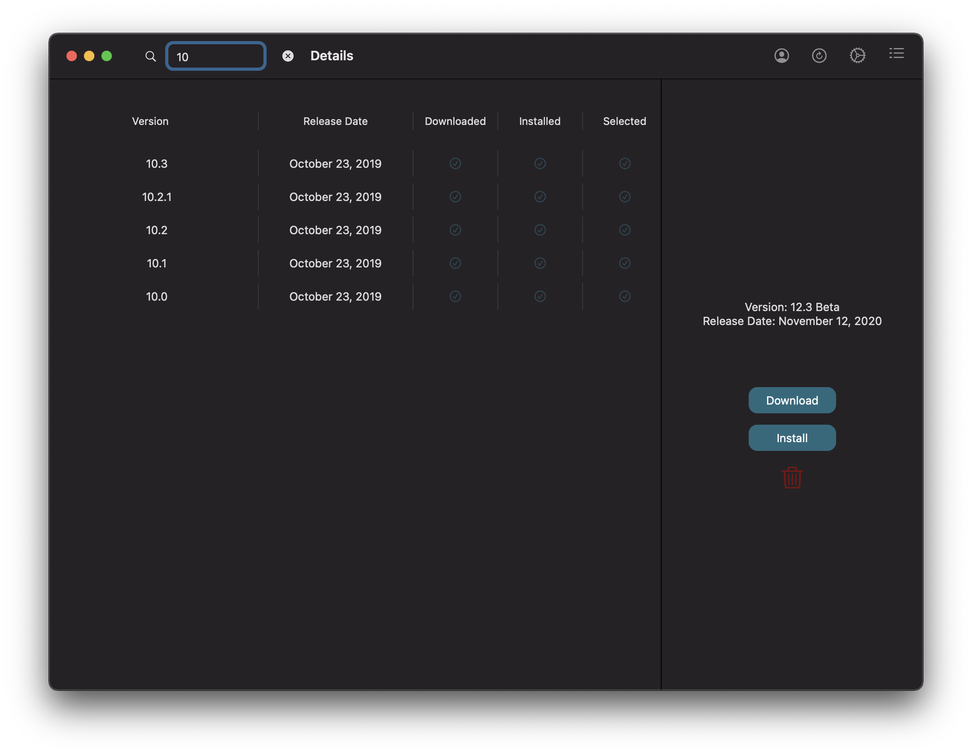This screenshot has width=972, height=755.
Task: Toggle the Selected checkmark for version 10.2
Action: [625, 230]
